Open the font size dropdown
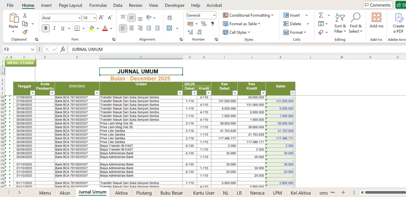The image size is (406, 197). click(x=94, y=18)
